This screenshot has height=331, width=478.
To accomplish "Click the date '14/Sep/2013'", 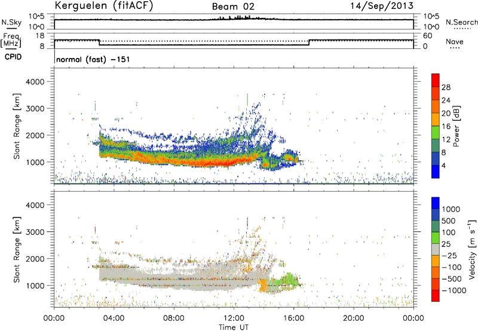I will click(x=382, y=6).
